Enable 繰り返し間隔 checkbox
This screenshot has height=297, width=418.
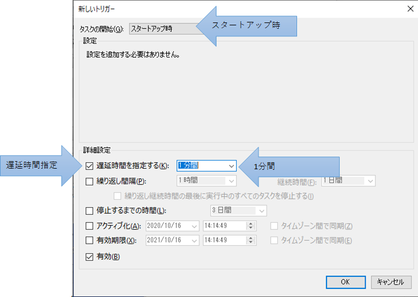pyautogui.click(x=89, y=181)
